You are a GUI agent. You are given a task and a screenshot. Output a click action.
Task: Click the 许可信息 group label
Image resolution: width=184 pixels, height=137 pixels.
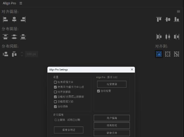point(58,115)
